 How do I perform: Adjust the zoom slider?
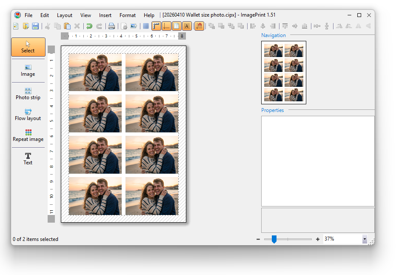pos(274,239)
